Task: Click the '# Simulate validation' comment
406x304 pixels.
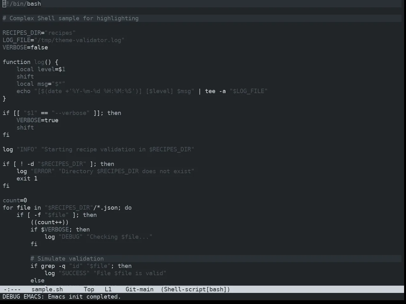Action: (x=67, y=259)
